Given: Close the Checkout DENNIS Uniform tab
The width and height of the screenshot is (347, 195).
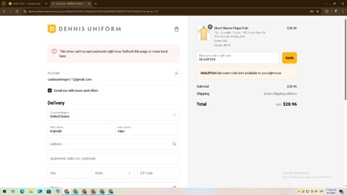Looking at the screenshot, I should [89, 4].
